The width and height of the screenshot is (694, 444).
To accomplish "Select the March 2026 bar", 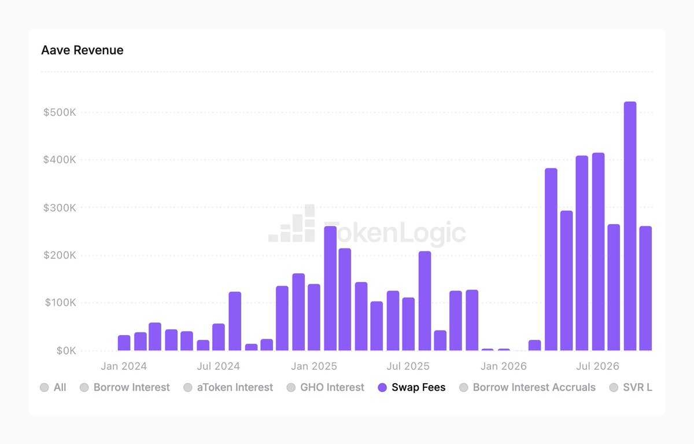I will point(535,346).
